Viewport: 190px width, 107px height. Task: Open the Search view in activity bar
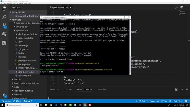(x=4, y=17)
